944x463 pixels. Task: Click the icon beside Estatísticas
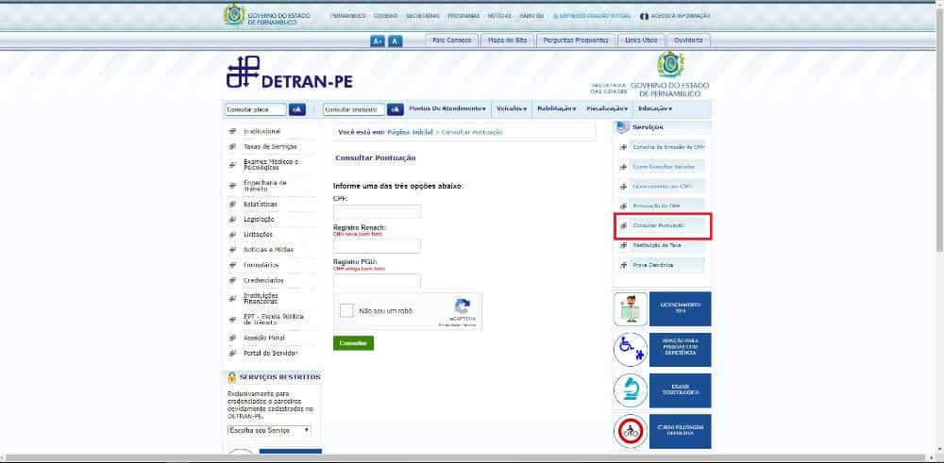coord(232,204)
